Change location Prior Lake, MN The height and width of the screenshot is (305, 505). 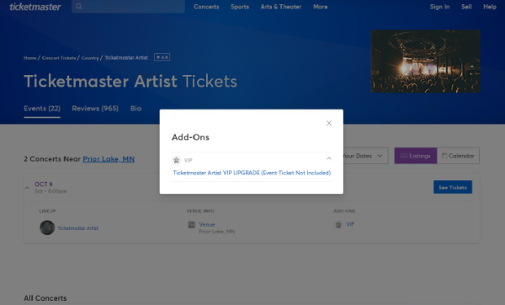[109, 159]
